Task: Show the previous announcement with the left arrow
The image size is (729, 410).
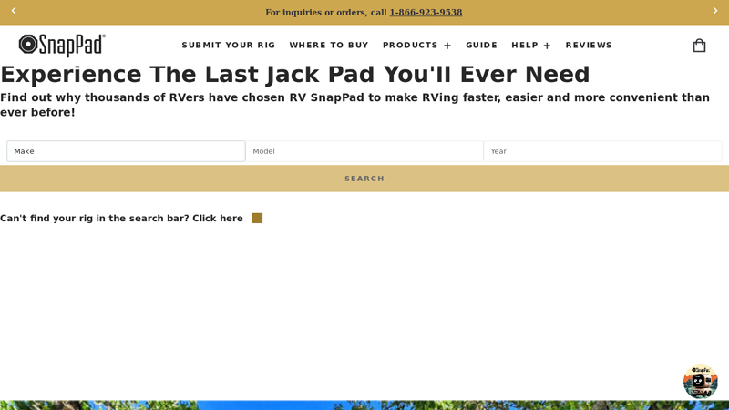Action: pyautogui.click(x=14, y=11)
